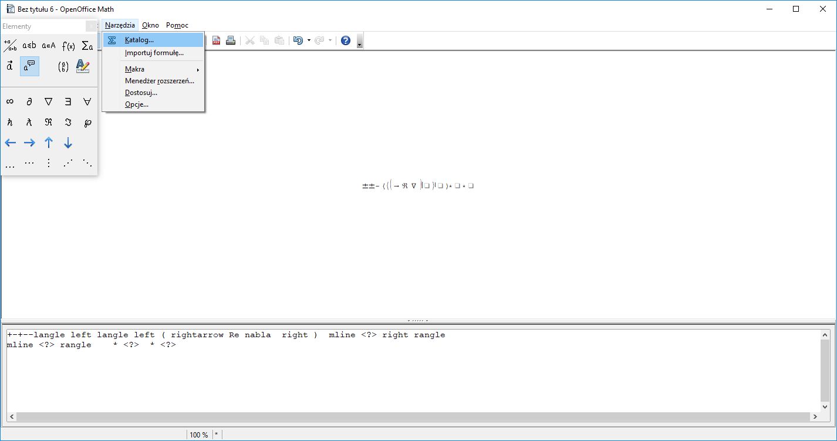Open OpenOffice Help question-mark icon
Image resolution: width=837 pixels, height=441 pixels.
346,40
